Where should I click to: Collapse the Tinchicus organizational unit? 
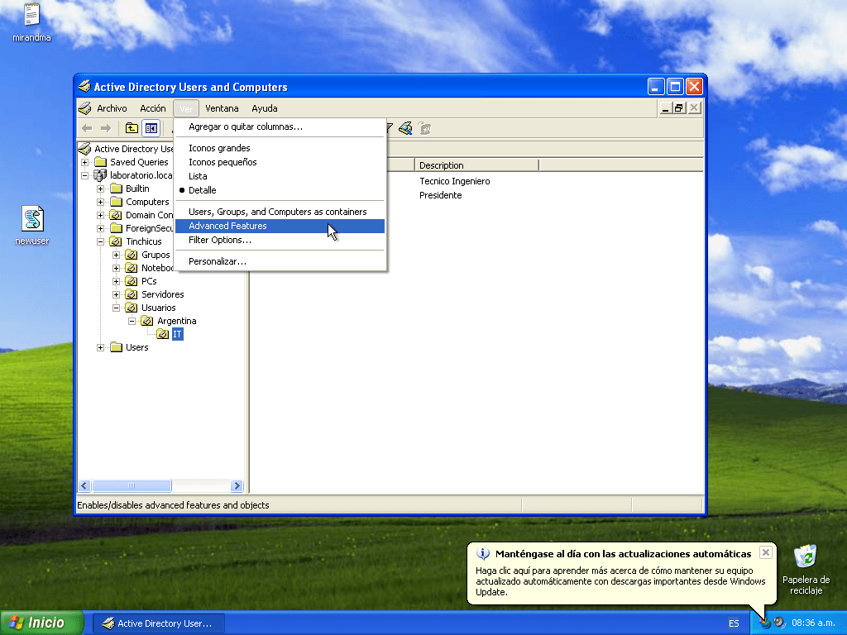[x=101, y=241]
